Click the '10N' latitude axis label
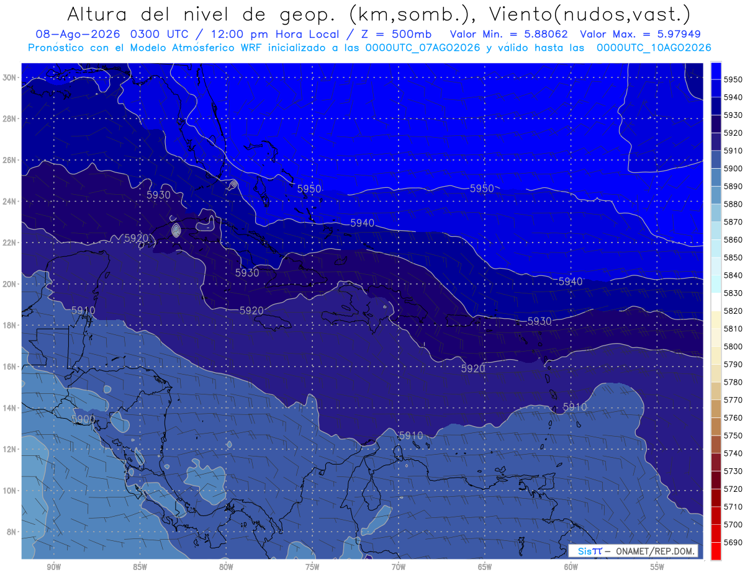Image resolution: width=745 pixels, height=575 pixels. pyautogui.click(x=9, y=490)
